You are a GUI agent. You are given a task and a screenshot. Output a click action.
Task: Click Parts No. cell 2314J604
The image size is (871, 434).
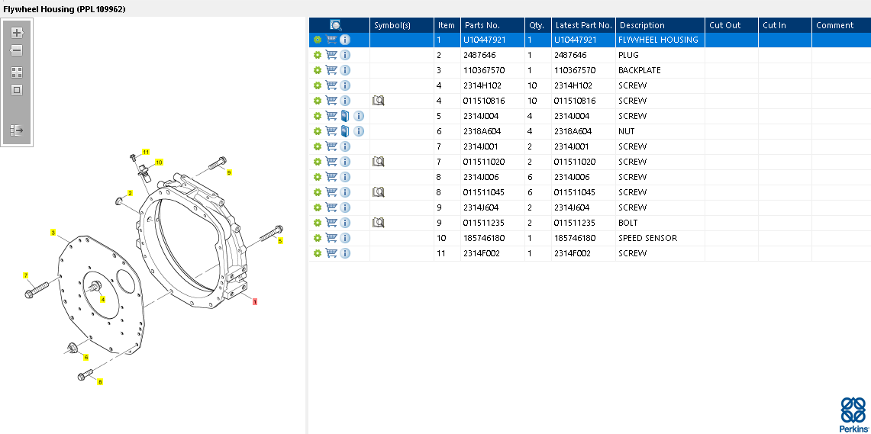[492, 207]
